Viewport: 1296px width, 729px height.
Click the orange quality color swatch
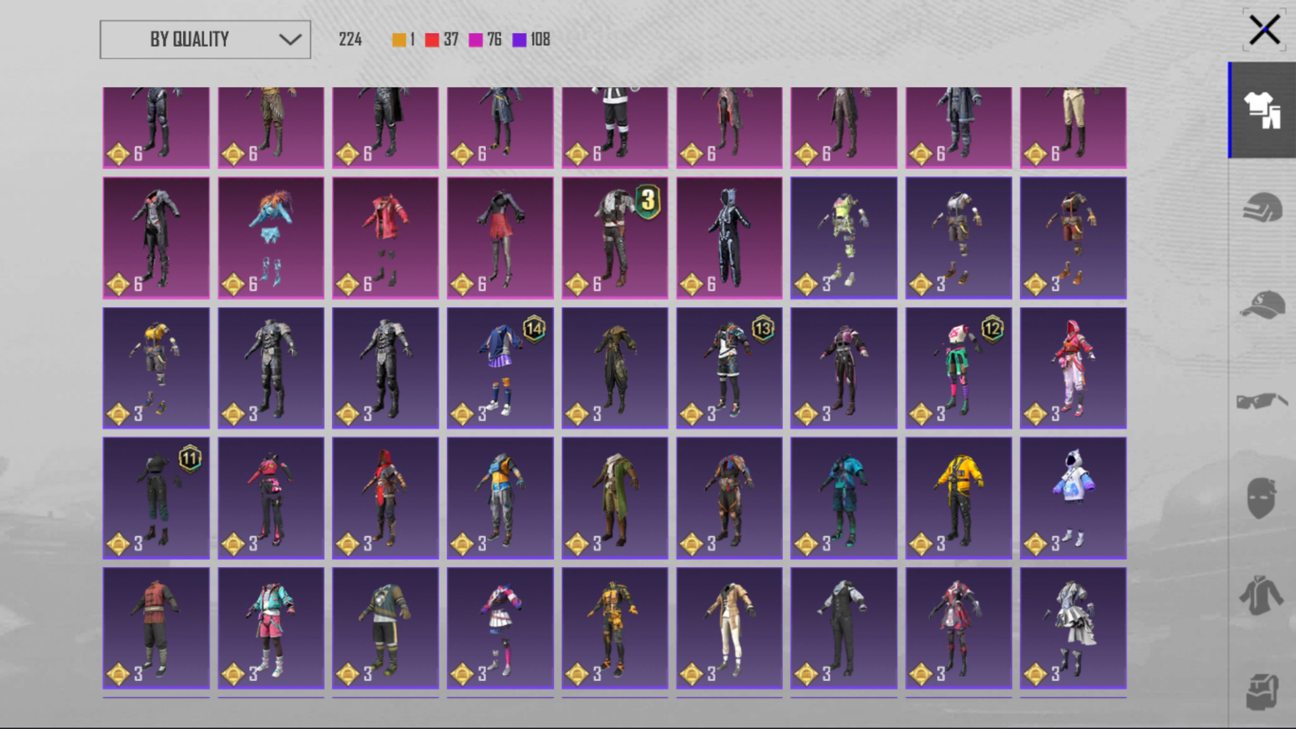pos(399,40)
